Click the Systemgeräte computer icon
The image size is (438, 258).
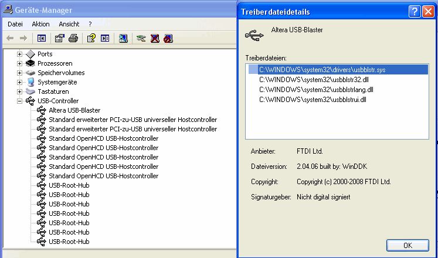coord(30,82)
